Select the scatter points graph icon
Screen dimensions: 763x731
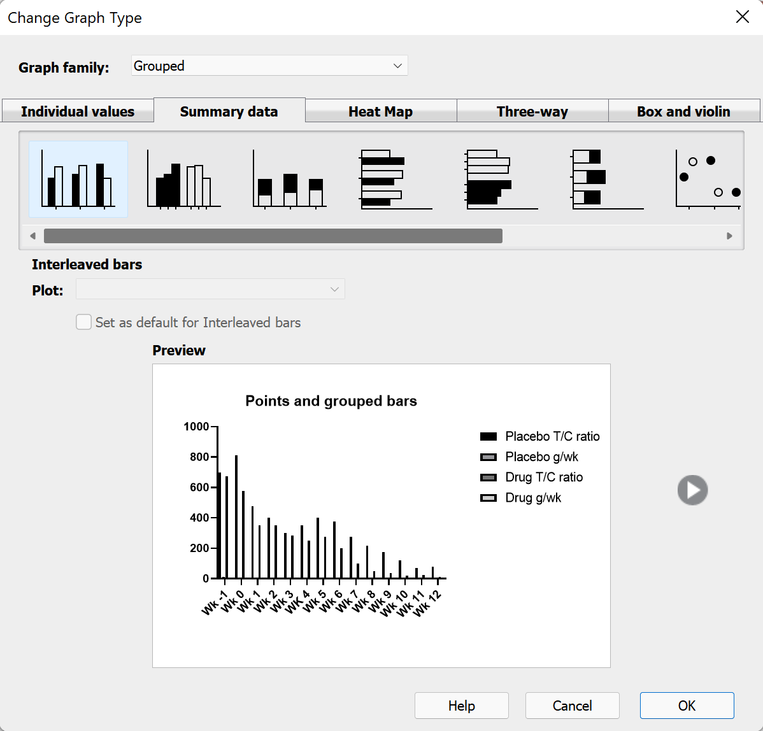(708, 180)
